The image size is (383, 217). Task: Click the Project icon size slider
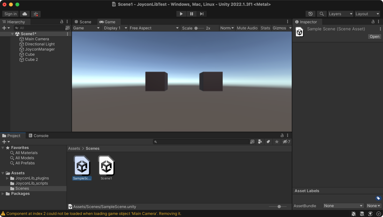coord(277,206)
